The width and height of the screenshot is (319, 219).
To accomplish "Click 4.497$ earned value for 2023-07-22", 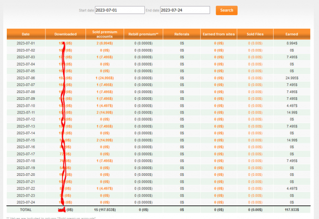I will (x=292, y=188).
